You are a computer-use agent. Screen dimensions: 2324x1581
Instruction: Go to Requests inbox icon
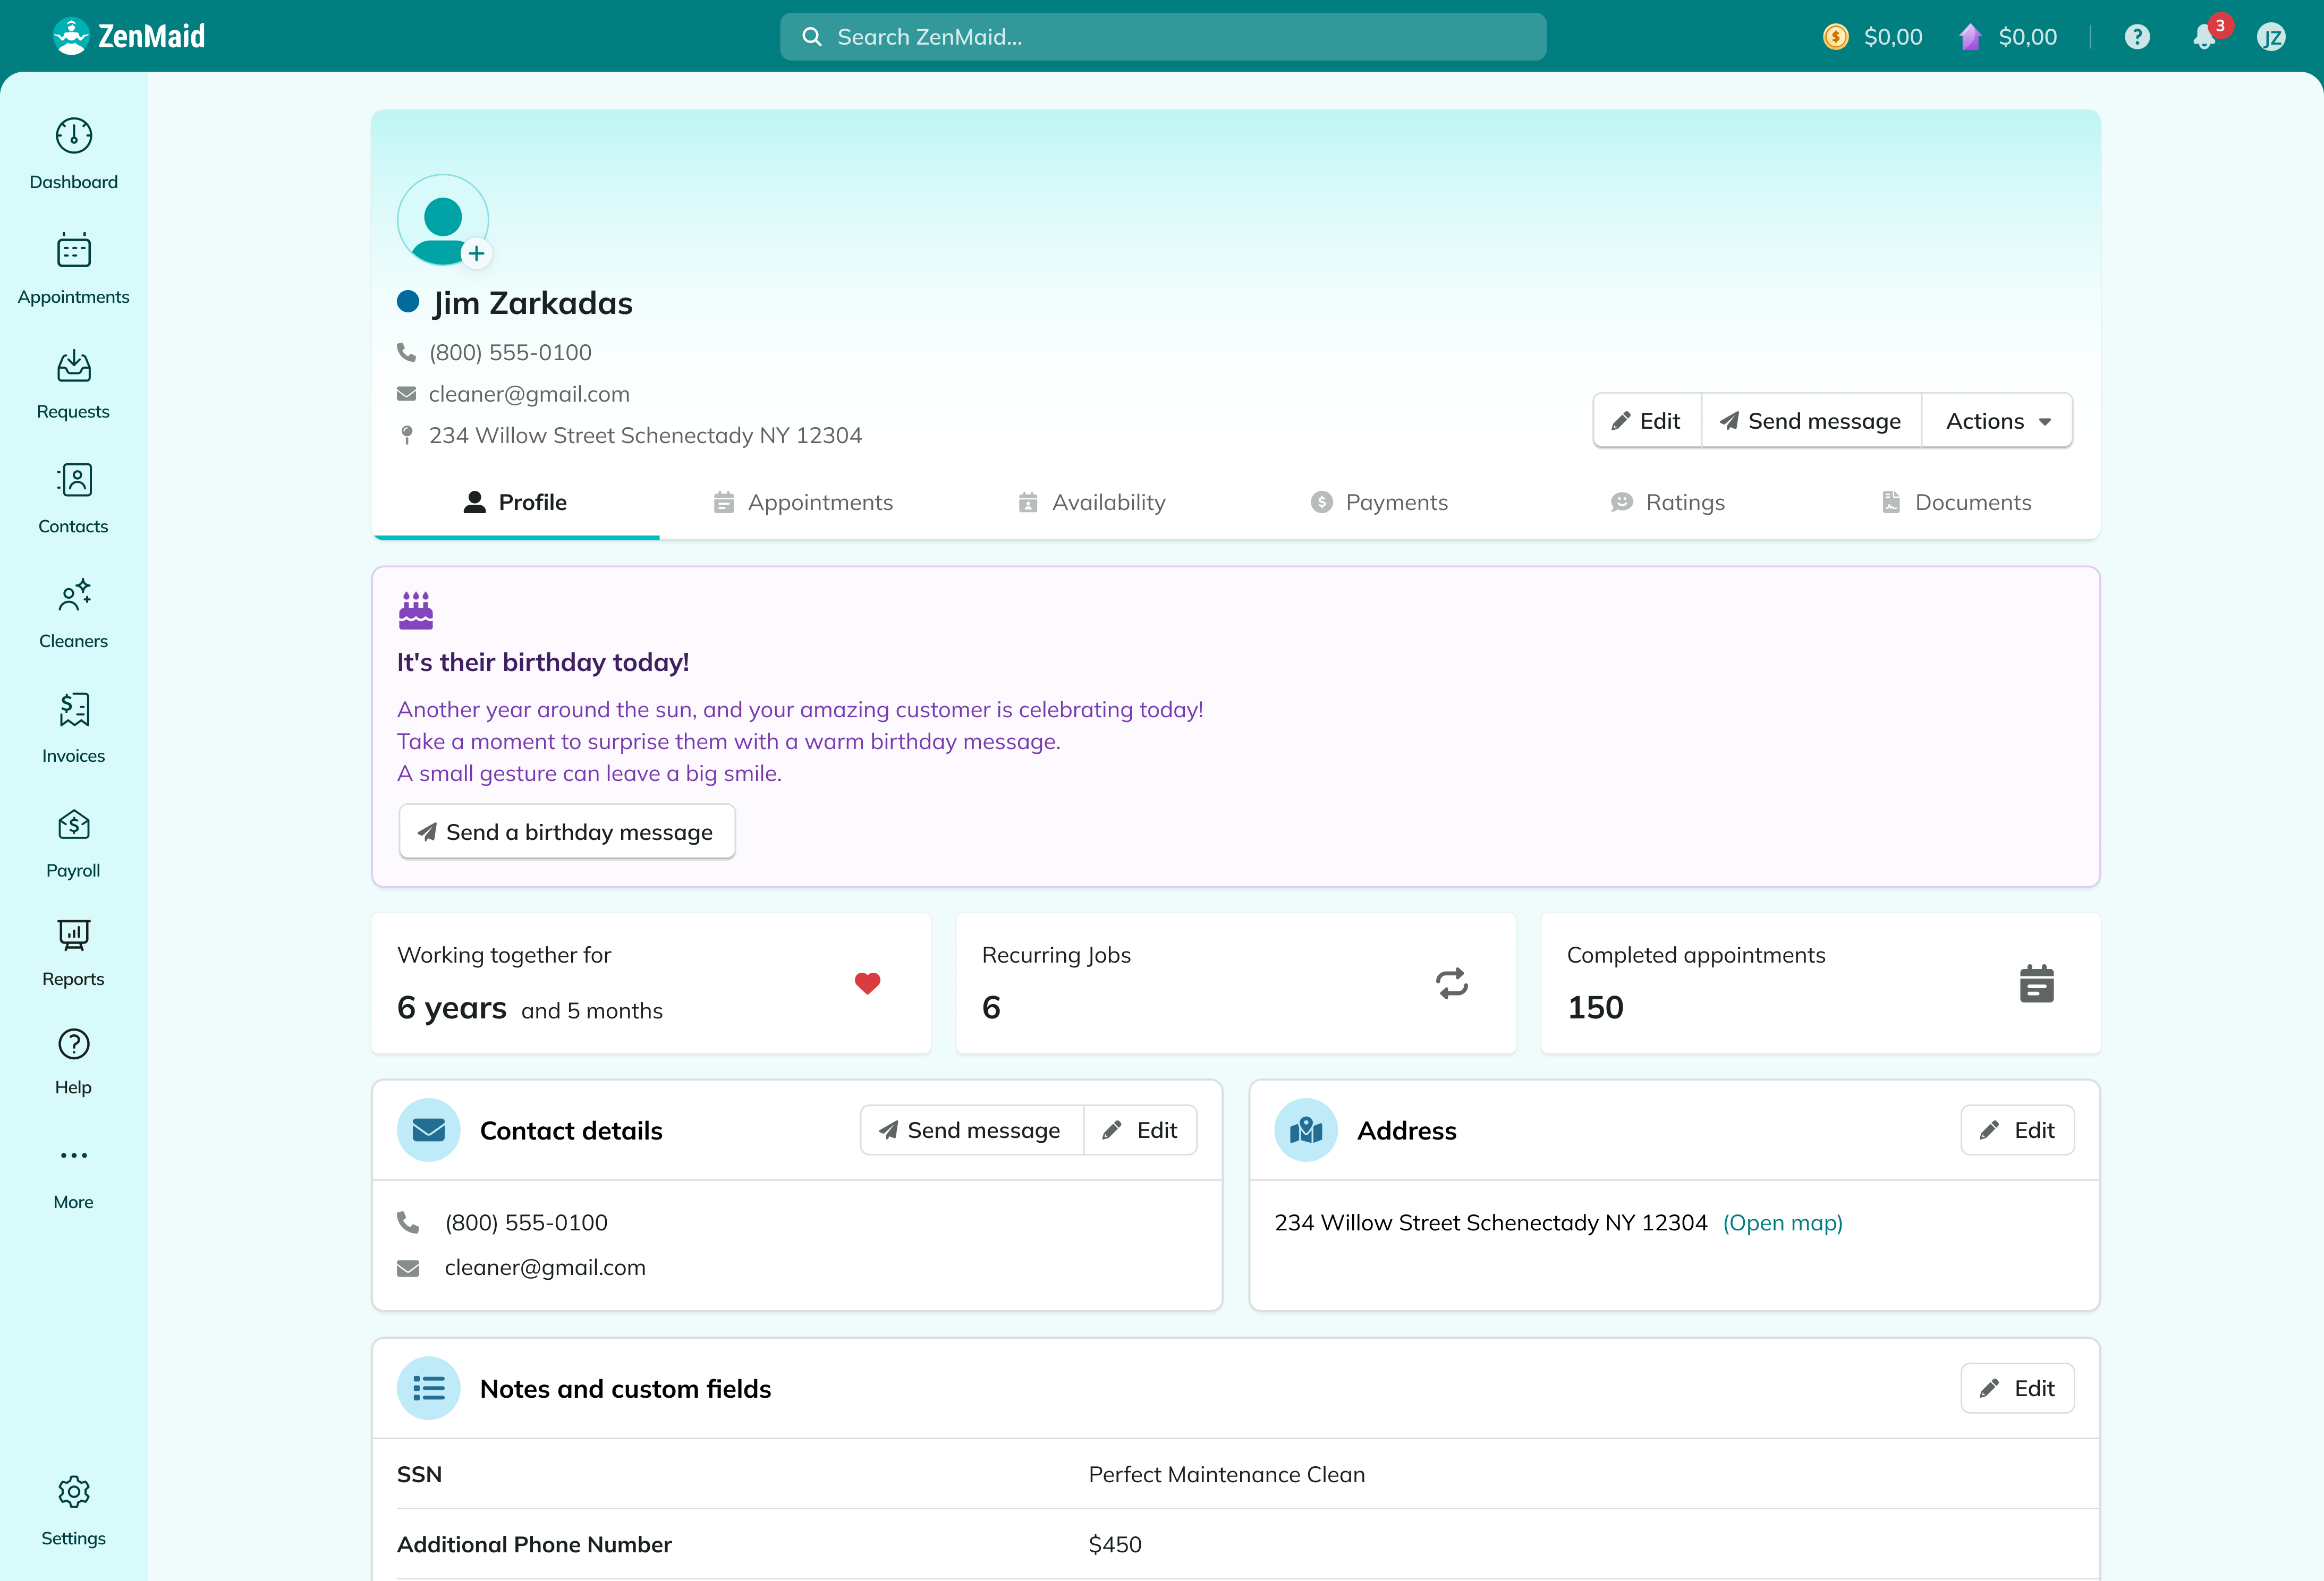[x=73, y=366]
